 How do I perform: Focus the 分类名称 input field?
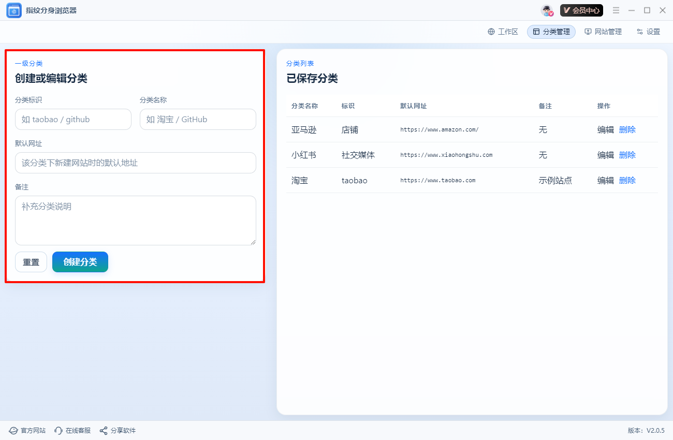click(x=198, y=119)
